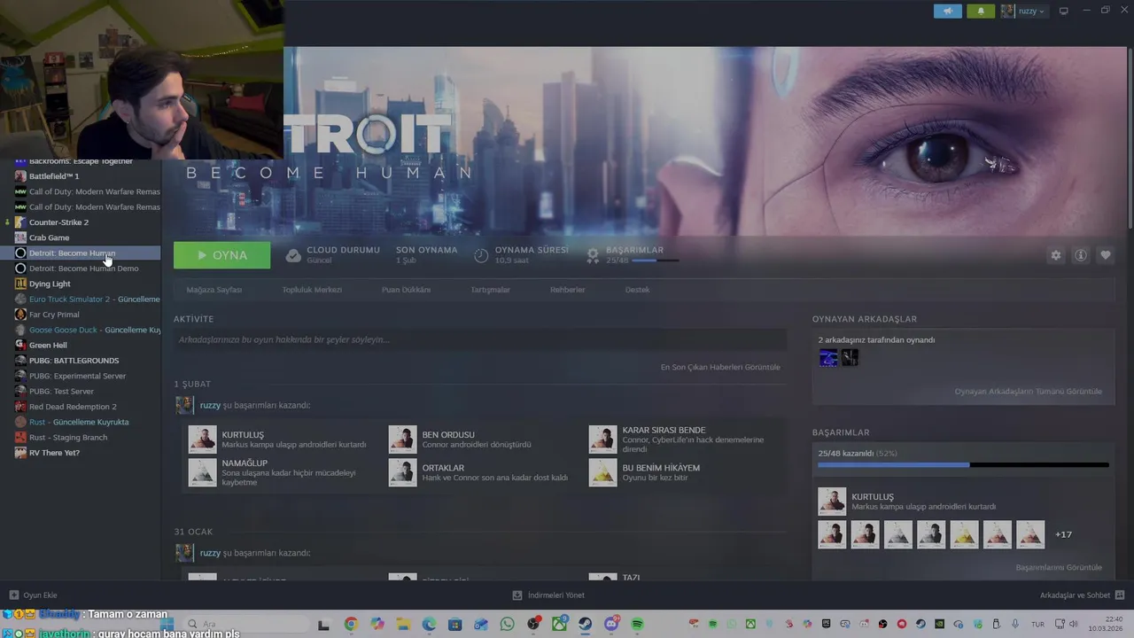Click the green OYNA play button

(222, 255)
